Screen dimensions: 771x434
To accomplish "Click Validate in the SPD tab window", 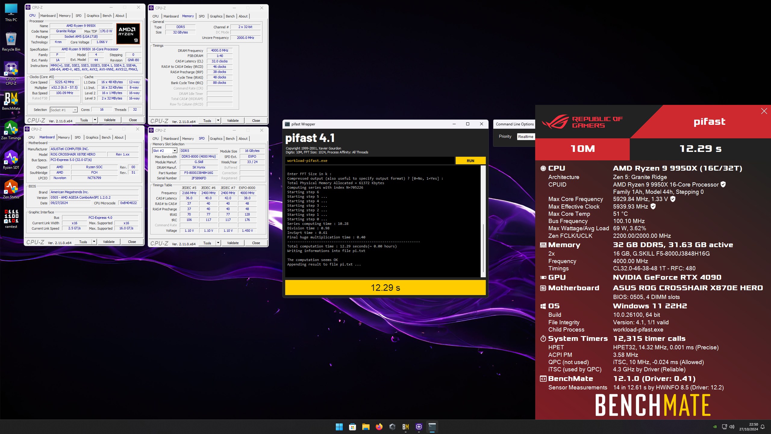I will click(233, 243).
